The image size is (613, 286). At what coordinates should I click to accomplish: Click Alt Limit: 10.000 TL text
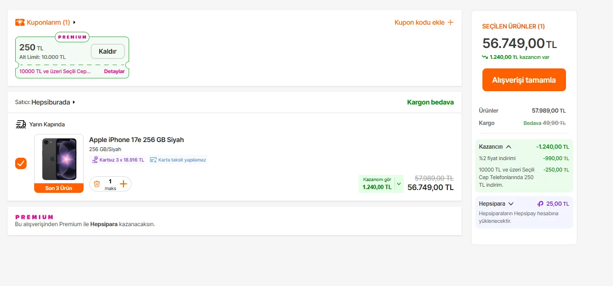pyautogui.click(x=43, y=57)
